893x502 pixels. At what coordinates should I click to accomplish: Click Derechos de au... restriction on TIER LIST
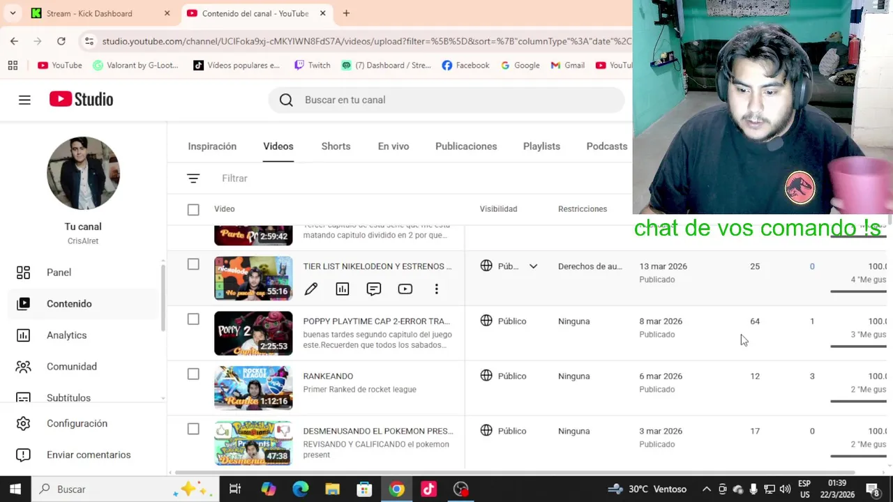590,266
